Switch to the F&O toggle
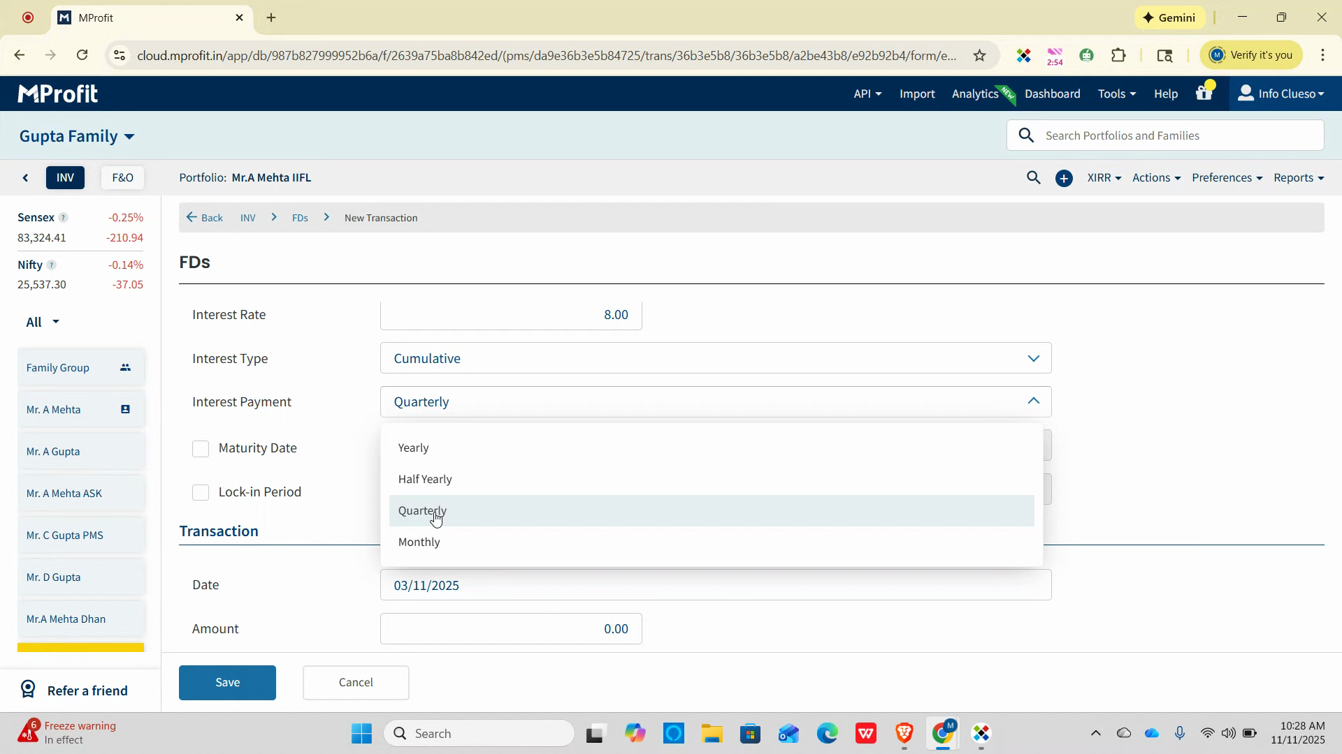 (122, 177)
